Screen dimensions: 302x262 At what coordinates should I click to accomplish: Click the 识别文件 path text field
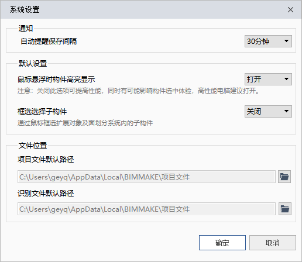146,209
